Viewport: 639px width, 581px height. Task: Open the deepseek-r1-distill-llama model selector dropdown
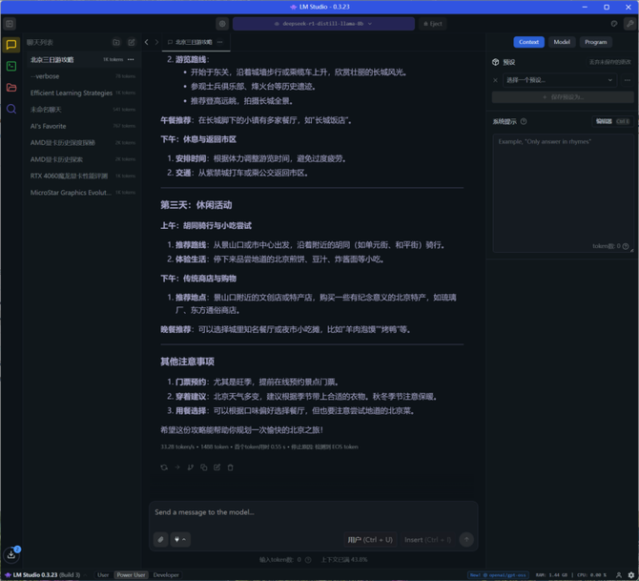tap(323, 24)
